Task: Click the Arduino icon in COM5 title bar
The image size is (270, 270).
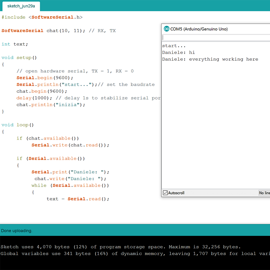Action: (x=166, y=29)
